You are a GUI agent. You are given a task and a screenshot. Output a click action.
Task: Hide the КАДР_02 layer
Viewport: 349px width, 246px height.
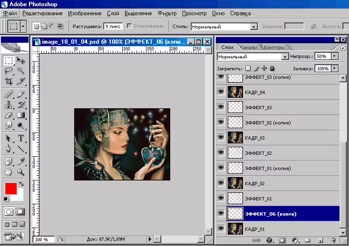click(221, 183)
